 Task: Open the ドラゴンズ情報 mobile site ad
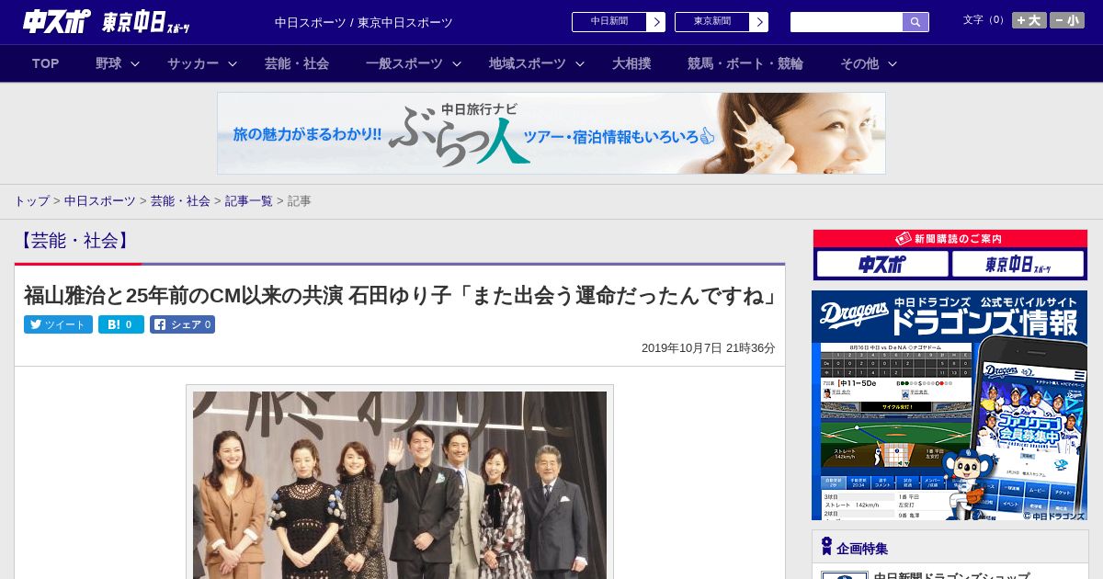tap(949, 405)
